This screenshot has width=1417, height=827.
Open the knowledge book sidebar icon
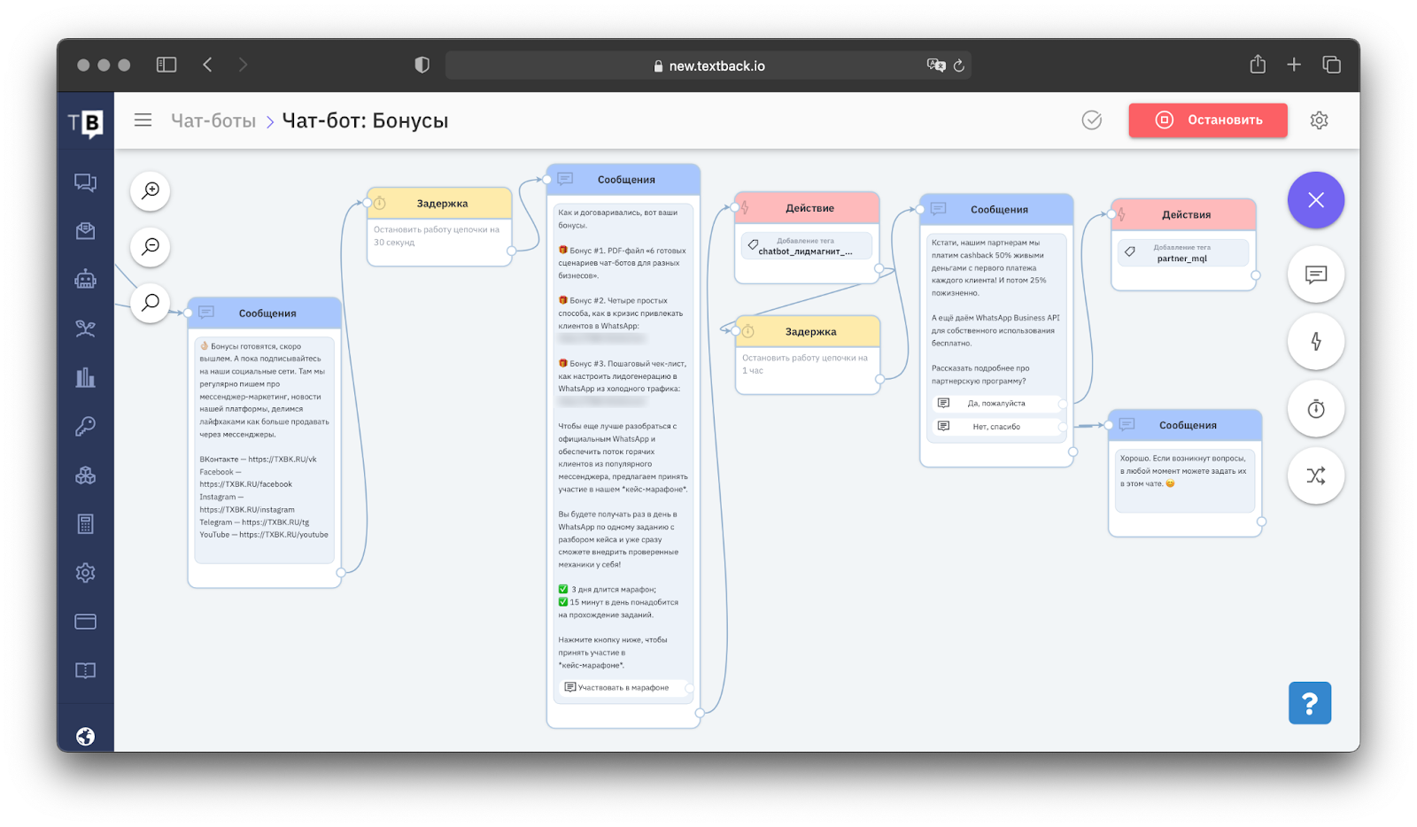[x=85, y=670]
